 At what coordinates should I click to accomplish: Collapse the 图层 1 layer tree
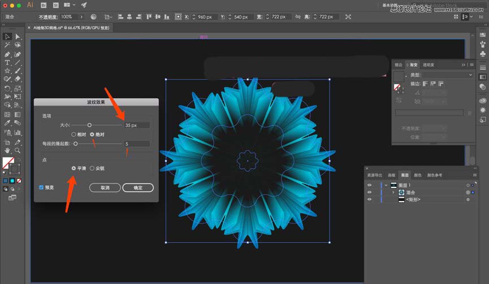386,185
